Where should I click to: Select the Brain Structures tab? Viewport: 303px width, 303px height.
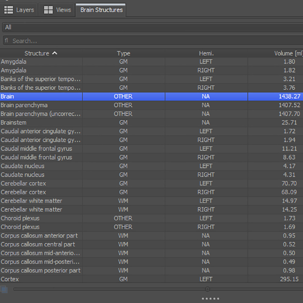click(x=101, y=10)
